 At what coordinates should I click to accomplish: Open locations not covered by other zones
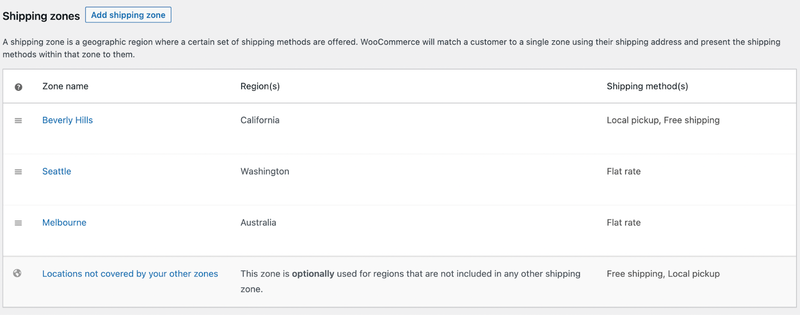click(129, 273)
